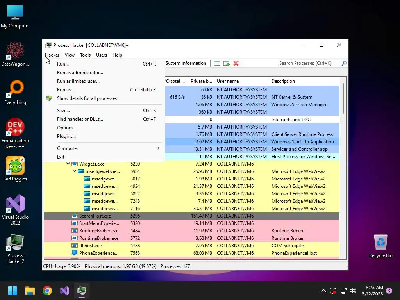This screenshot has width=400, height=300.
Task: Choose Run... from the Hacker menu
Action: [104, 64]
